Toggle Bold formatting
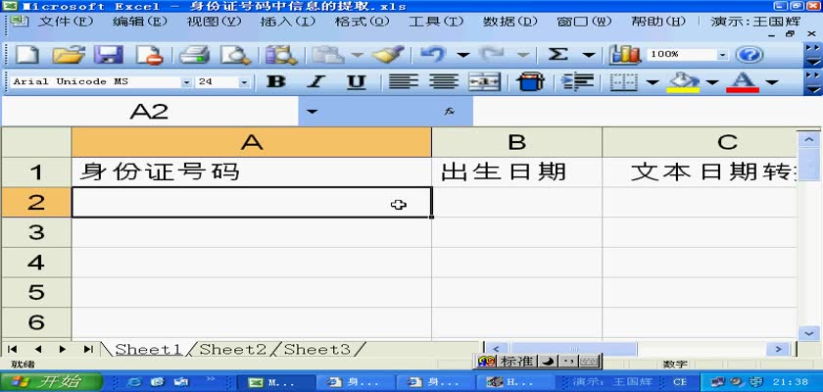This screenshot has height=392, width=823. point(277,82)
